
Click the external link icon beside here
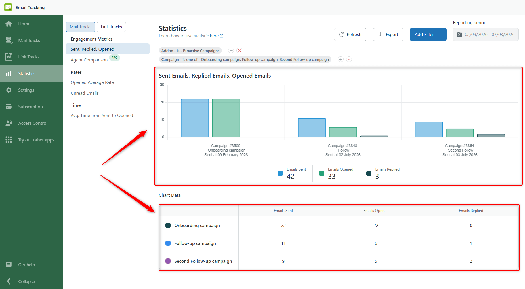pos(222,36)
